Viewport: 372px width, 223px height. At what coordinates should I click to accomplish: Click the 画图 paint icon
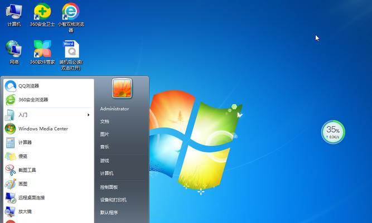click(11, 184)
